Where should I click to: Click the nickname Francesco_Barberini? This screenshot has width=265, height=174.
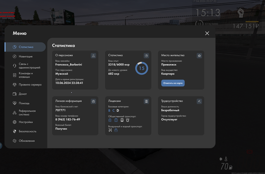[69, 65]
